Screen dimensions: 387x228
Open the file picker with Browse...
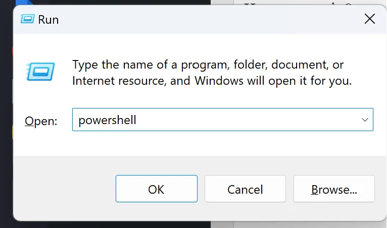(x=334, y=189)
